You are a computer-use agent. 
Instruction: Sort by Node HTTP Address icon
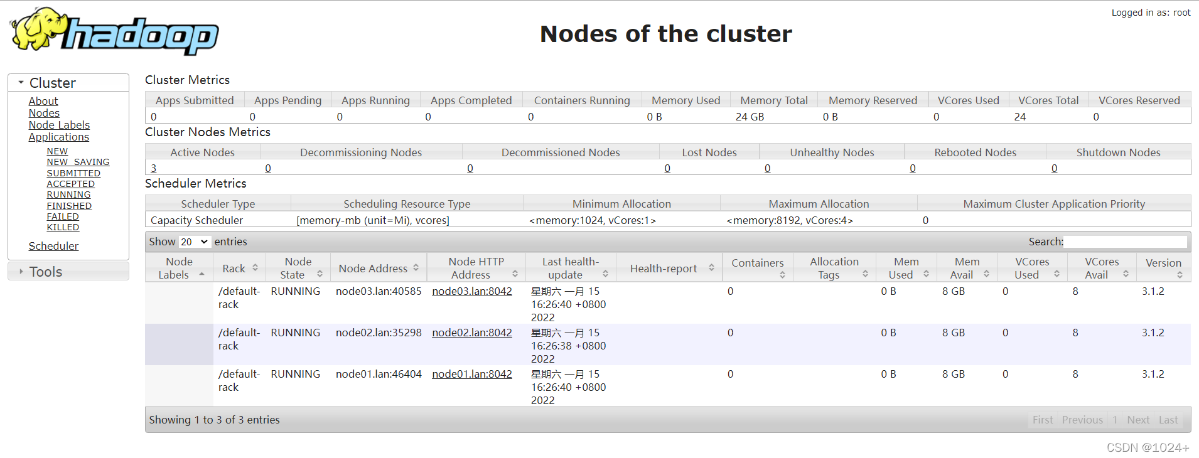(x=515, y=274)
